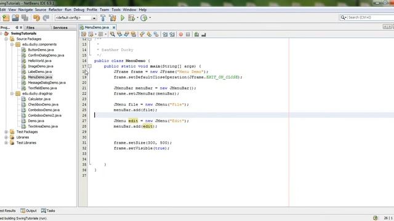Select ImageDemo.java in the tree

point(41,66)
